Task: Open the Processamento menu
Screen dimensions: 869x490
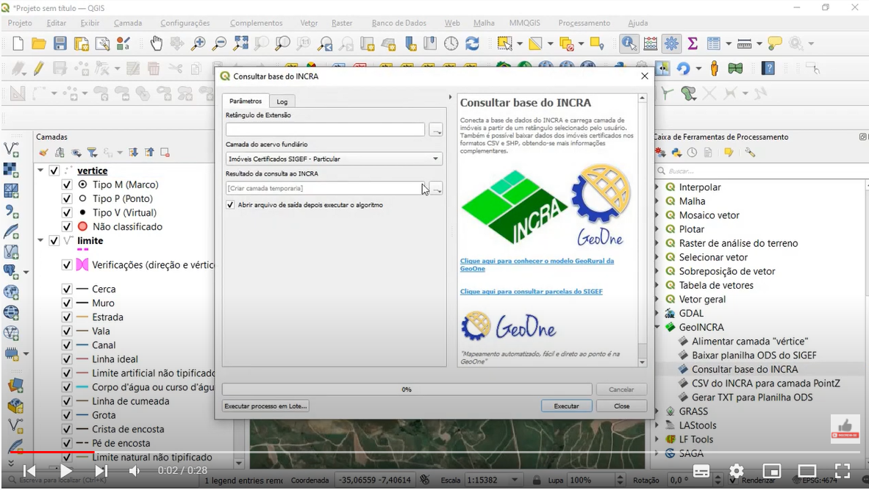Action: tap(584, 23)
